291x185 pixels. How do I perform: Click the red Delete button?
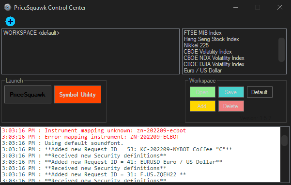point(231,106)
